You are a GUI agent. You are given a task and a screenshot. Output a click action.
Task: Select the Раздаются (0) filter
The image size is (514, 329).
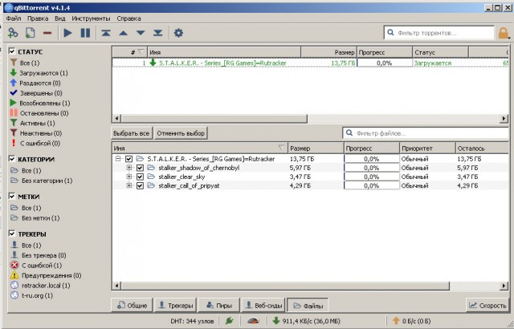(x=35, y=83)
